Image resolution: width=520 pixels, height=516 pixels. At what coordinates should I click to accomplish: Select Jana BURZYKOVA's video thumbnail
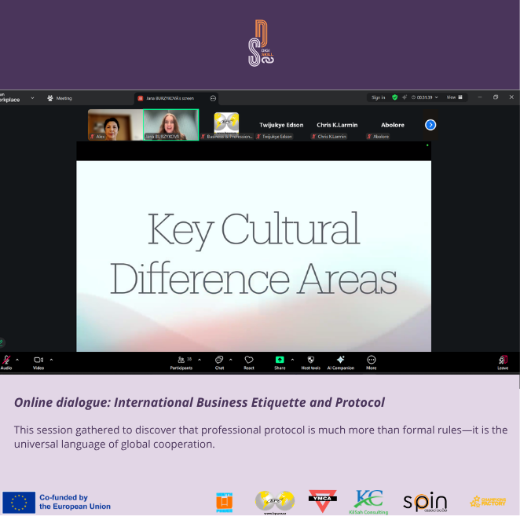coord(170,125)
